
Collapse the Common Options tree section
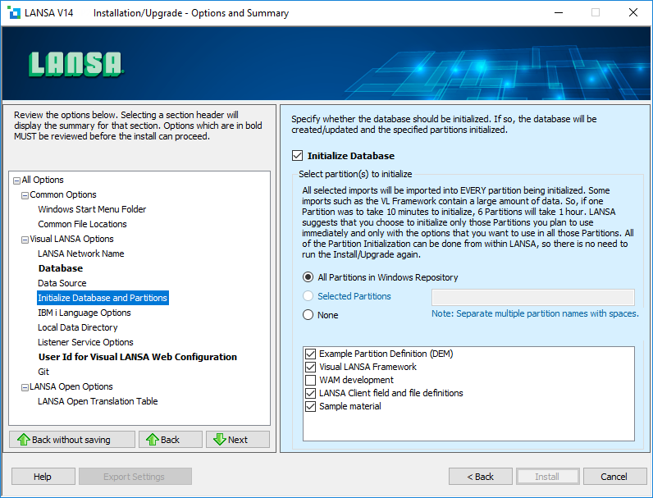click(25, 195)
